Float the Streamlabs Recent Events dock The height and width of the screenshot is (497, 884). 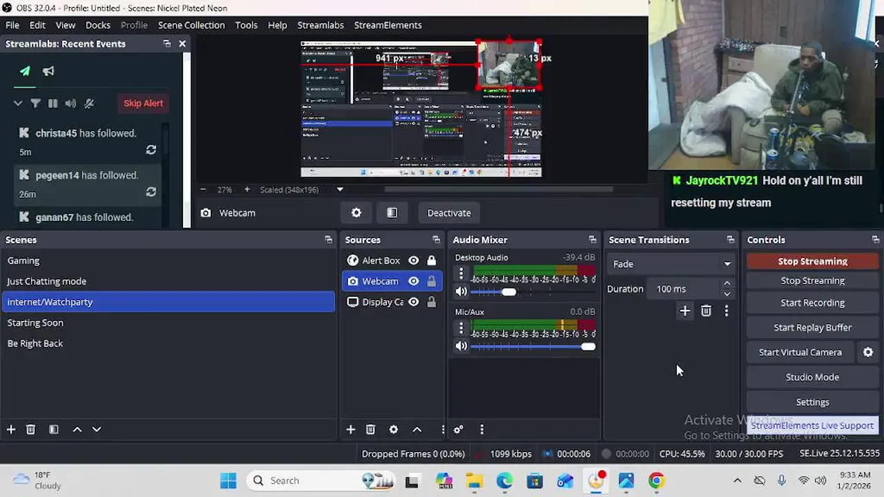point(166,43)
